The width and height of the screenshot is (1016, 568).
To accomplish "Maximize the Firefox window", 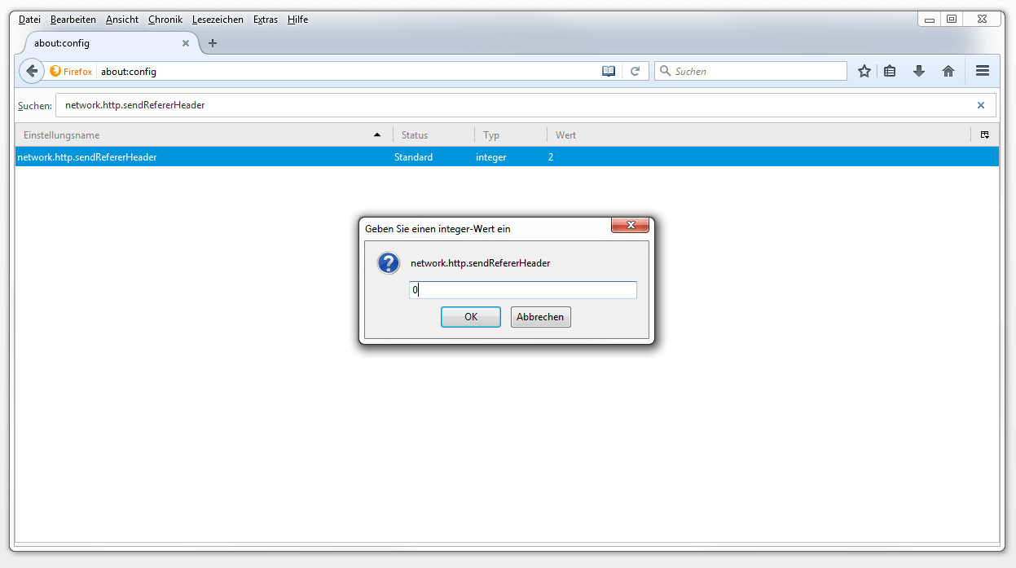I will (952, 19).
